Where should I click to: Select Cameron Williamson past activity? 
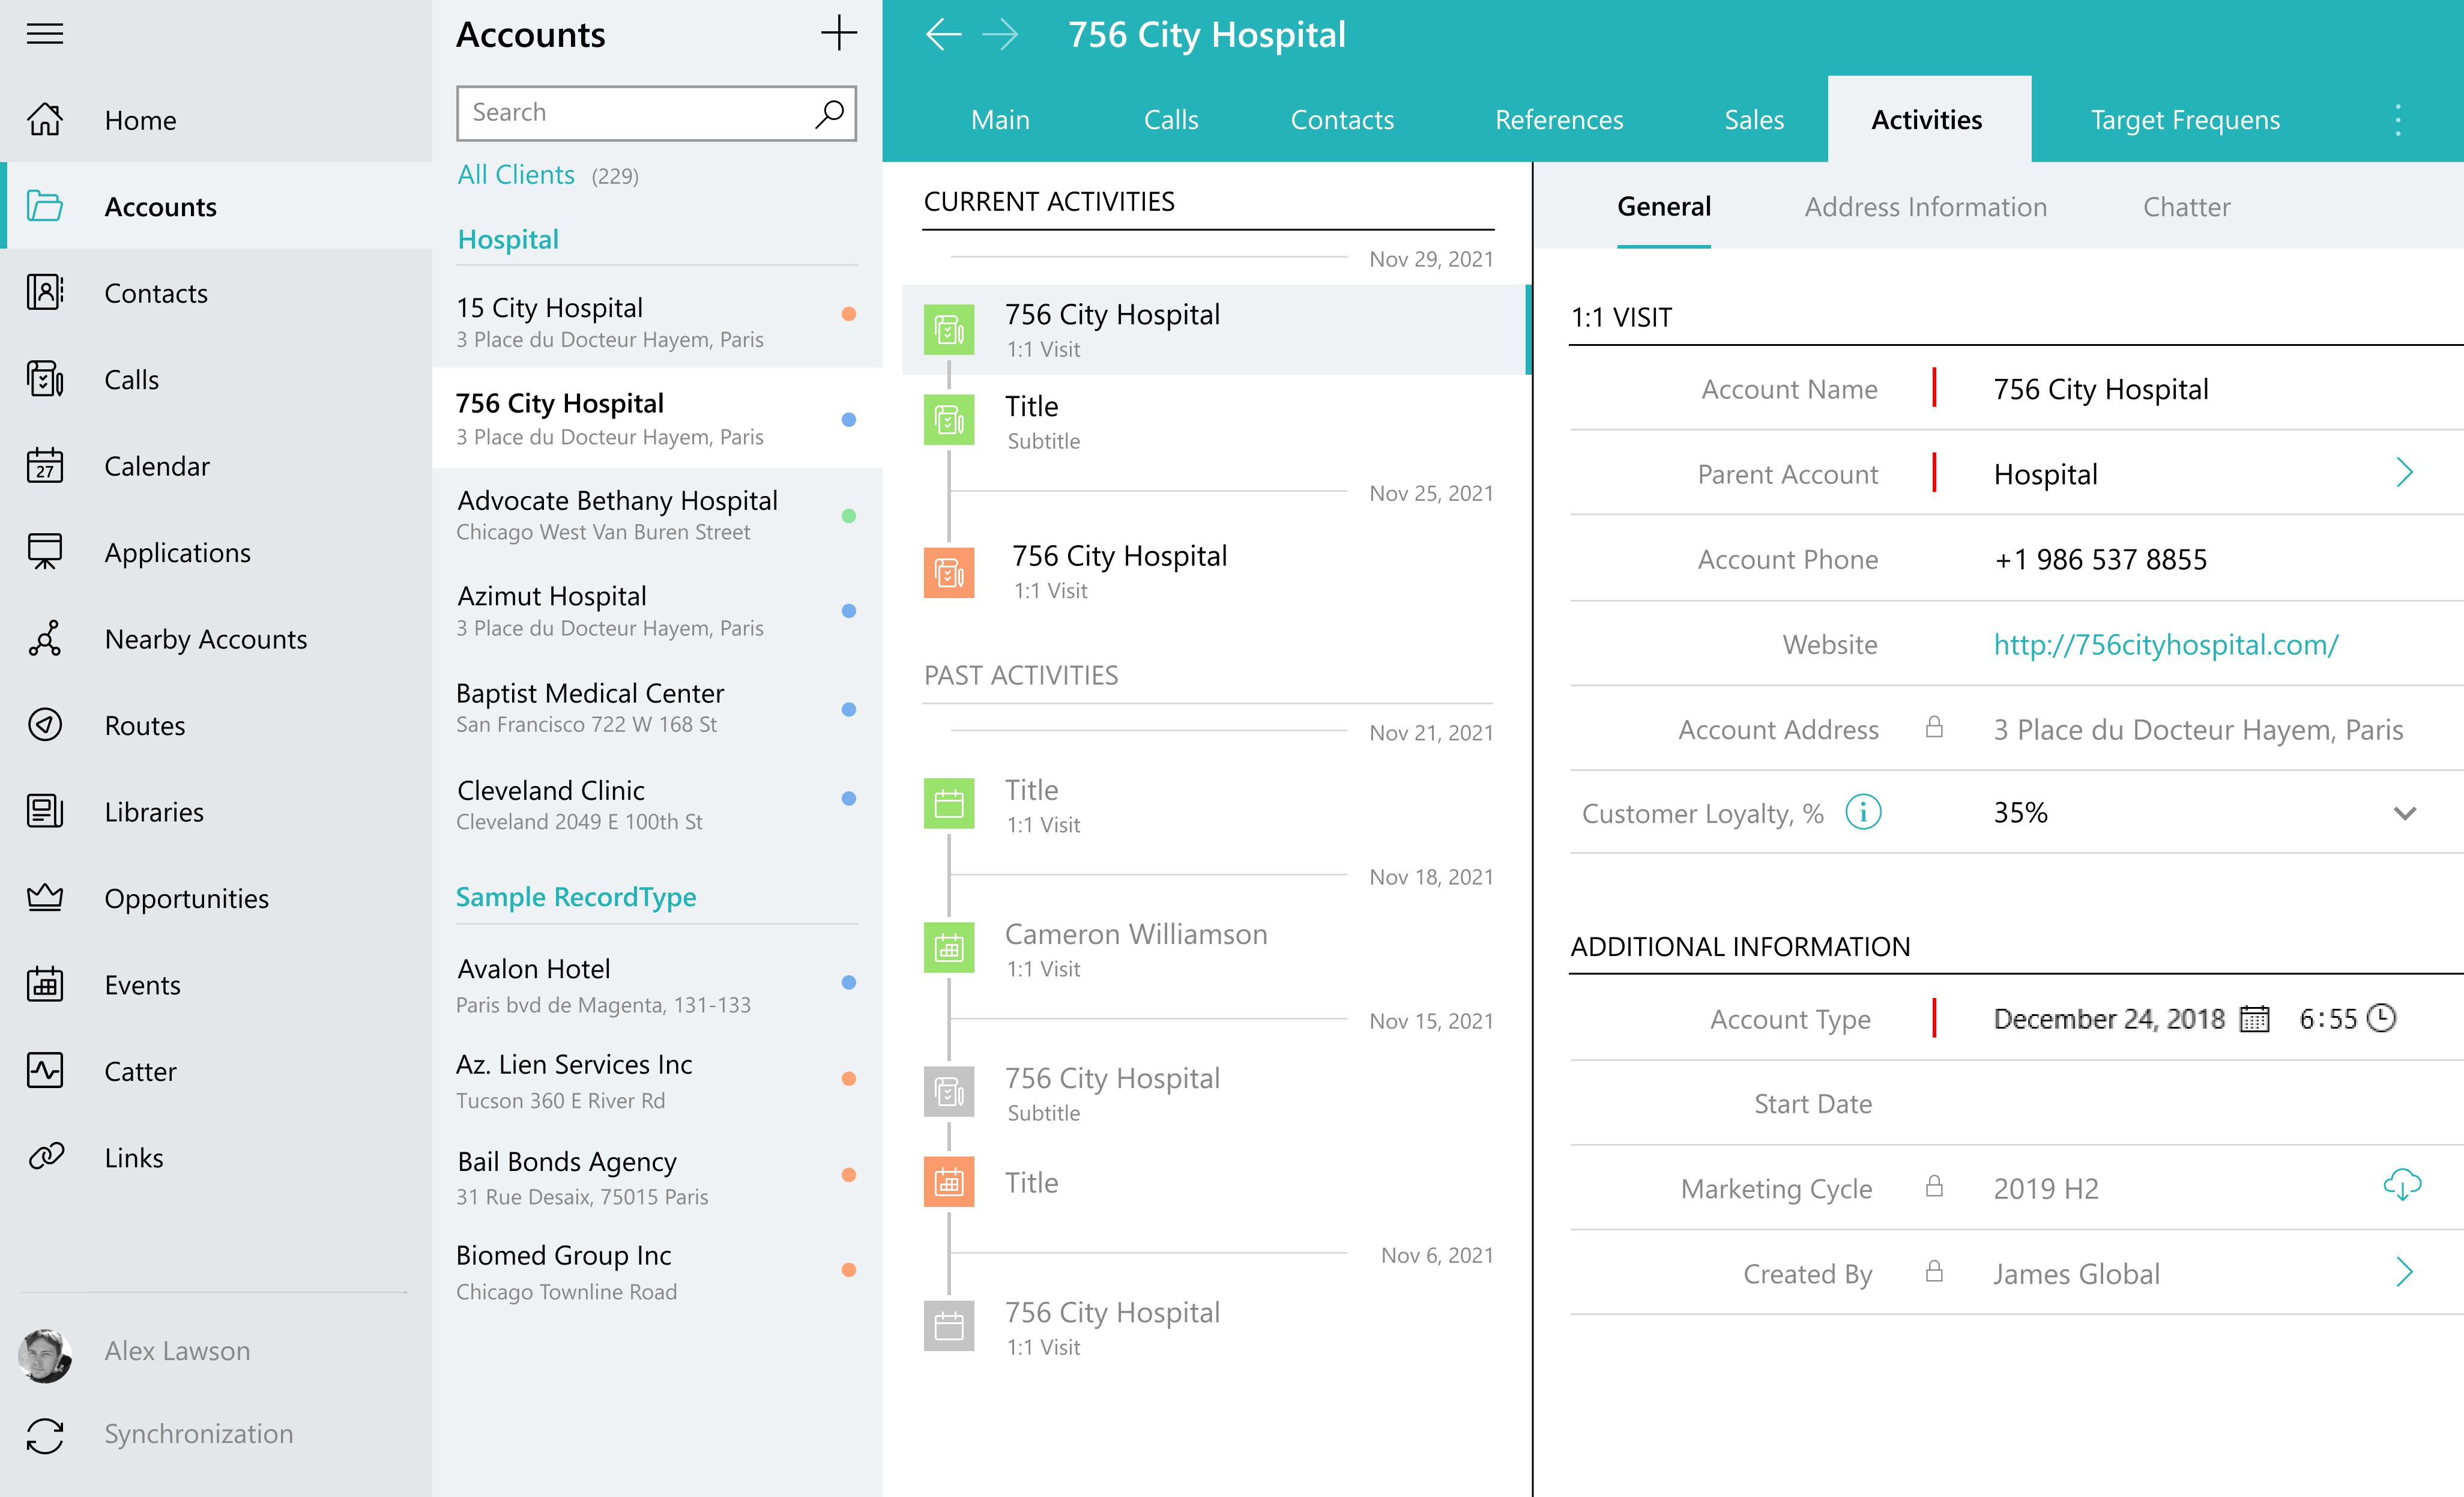[1135, 948]
